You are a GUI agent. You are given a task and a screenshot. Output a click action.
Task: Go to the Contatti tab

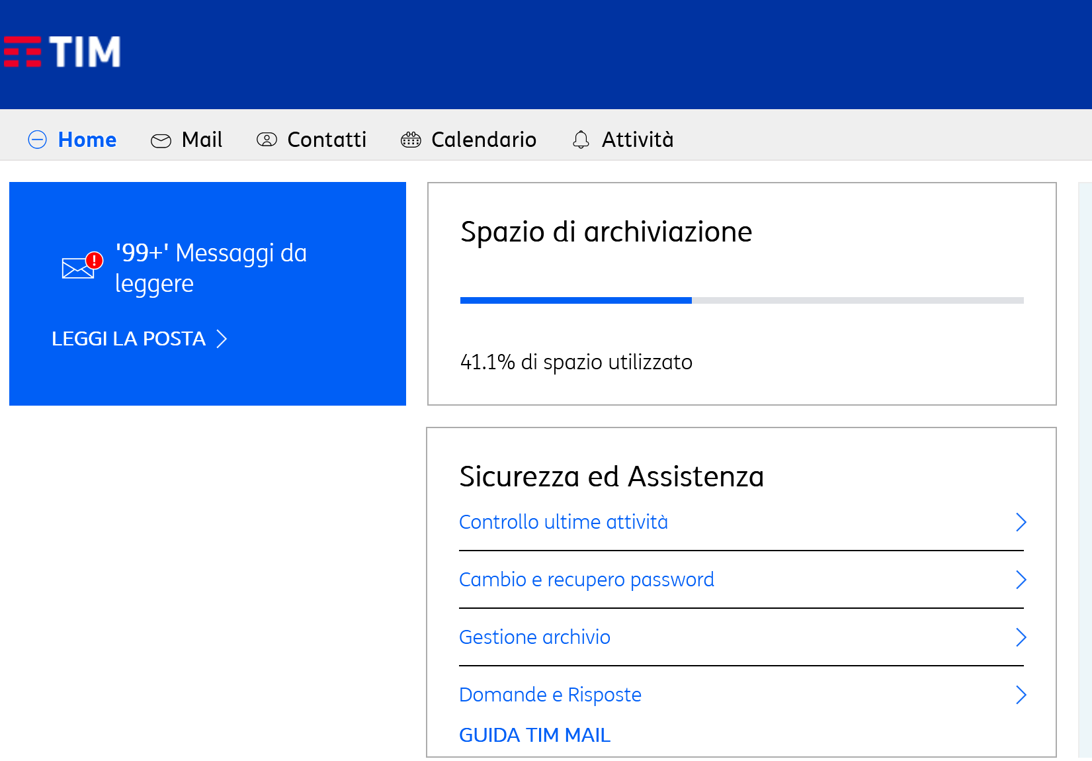coord(327,140)
